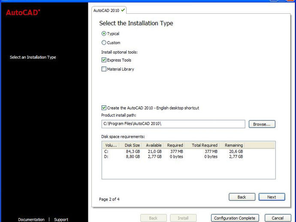Viewport: 296px width, 222px height.
Task: Click the Remaining column header
Action: pos(233,145)
